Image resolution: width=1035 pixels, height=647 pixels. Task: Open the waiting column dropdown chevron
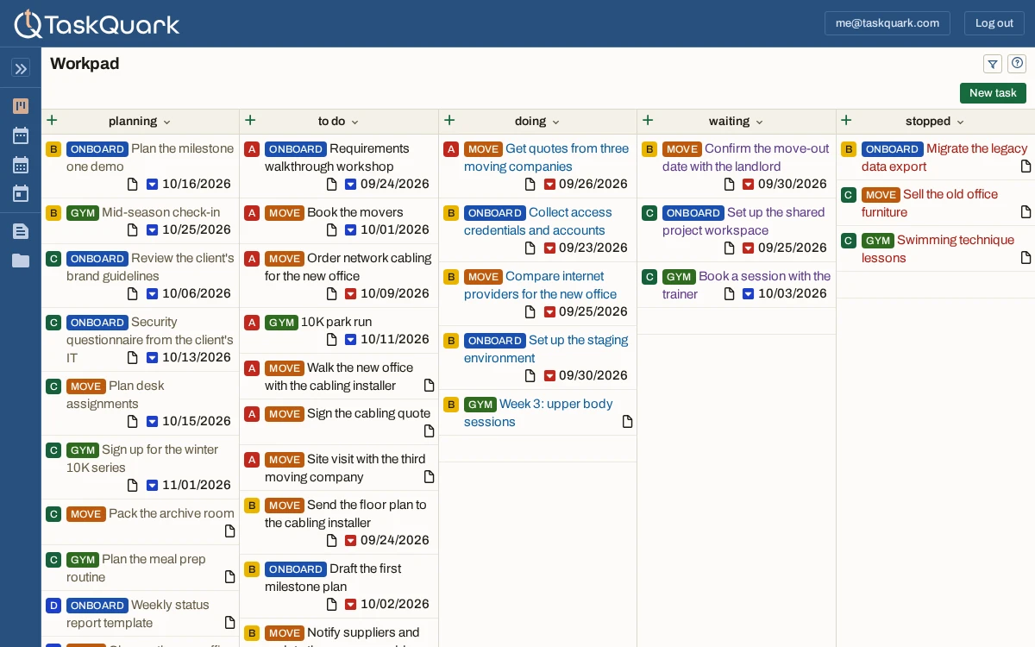click(760, 122)
